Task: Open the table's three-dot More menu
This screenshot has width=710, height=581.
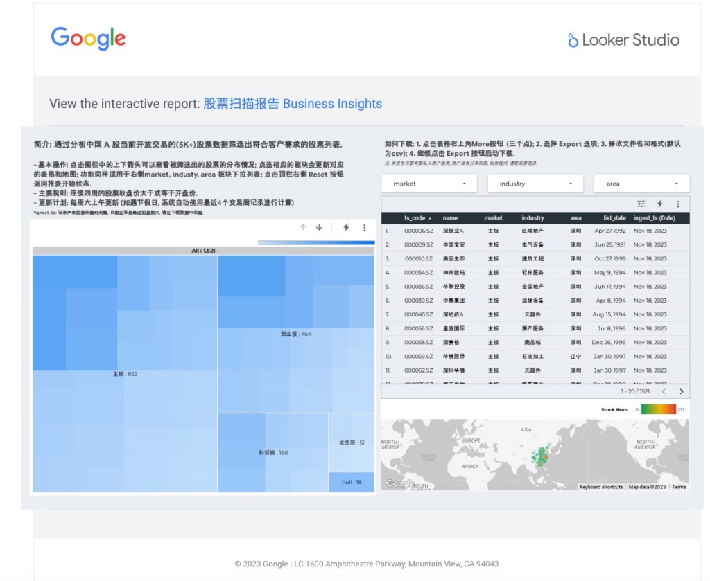Action: point(678,204)
